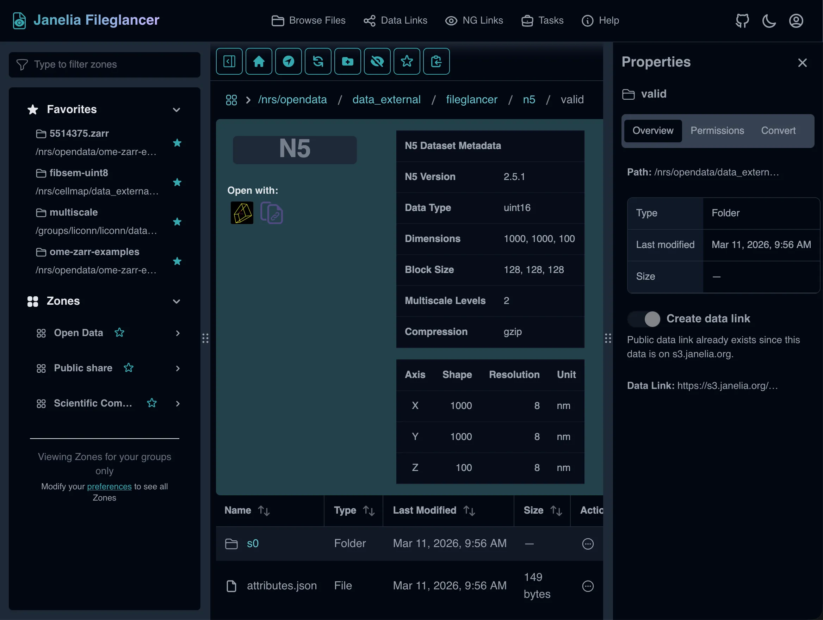
Task: Collapse the Zones section
Action: (x=177, y=301)
